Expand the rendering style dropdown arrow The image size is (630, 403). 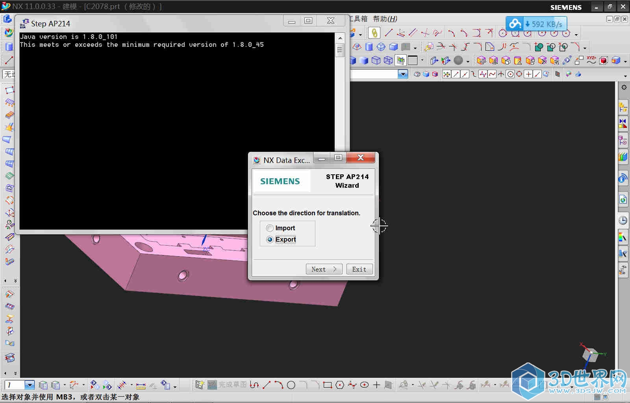pyautogui.click(x=422, y=61)
